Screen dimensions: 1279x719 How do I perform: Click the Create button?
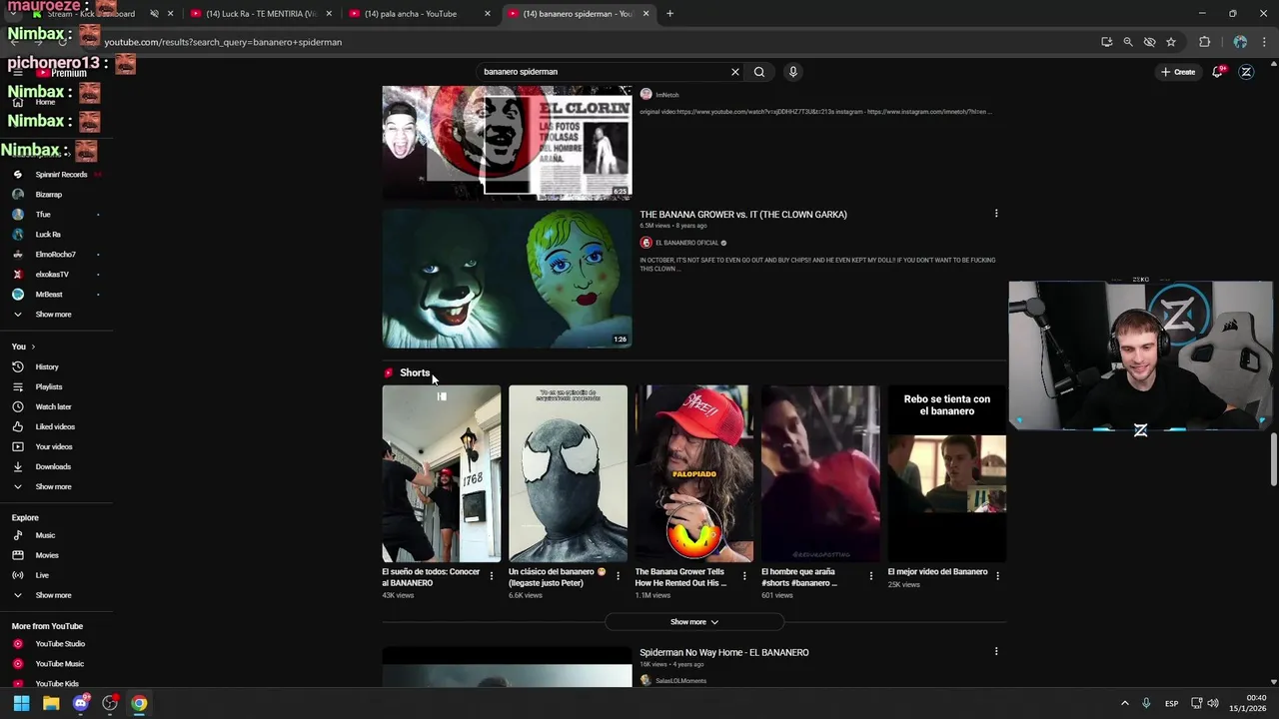tap(1178, 72)
